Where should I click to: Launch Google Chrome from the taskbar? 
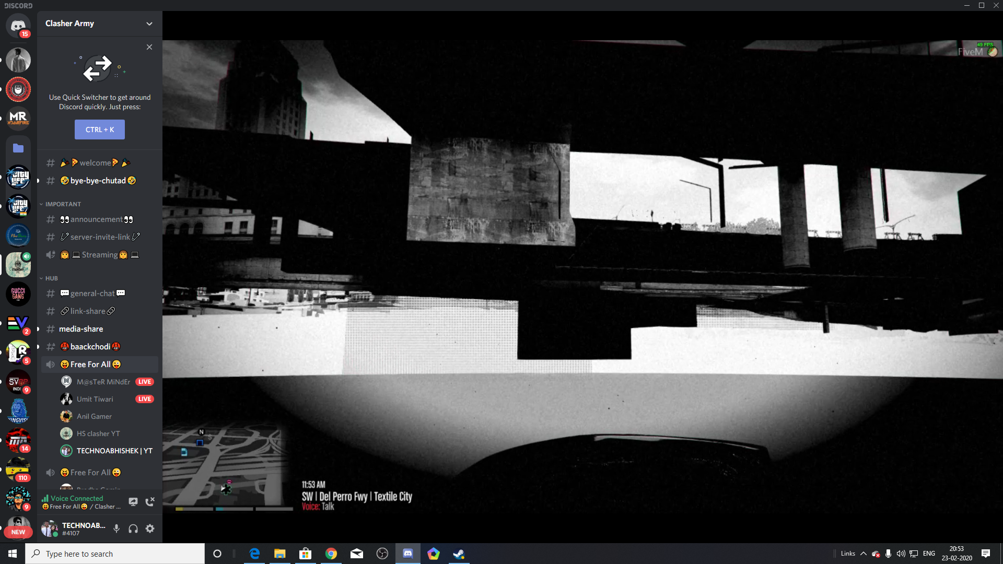coord(331,554)
